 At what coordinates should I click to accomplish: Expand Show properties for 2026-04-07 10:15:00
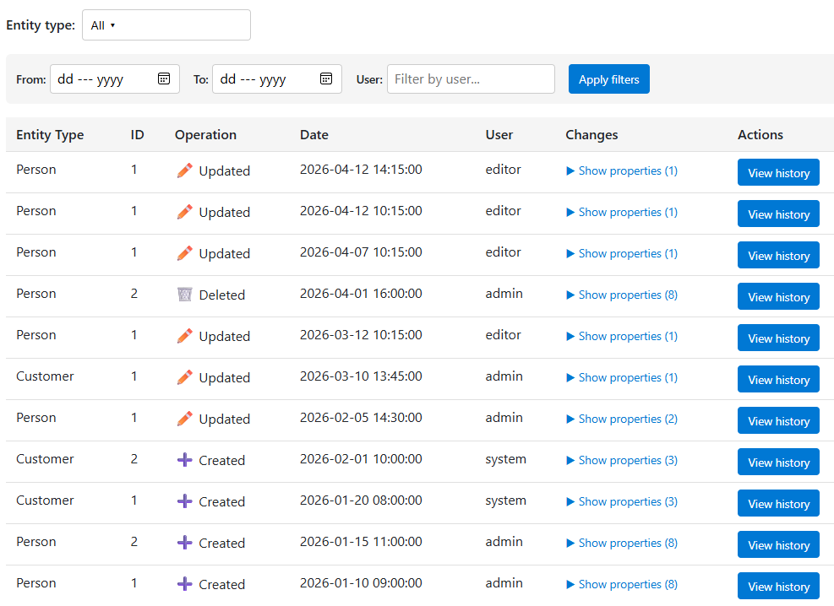[x=622, y=254]
